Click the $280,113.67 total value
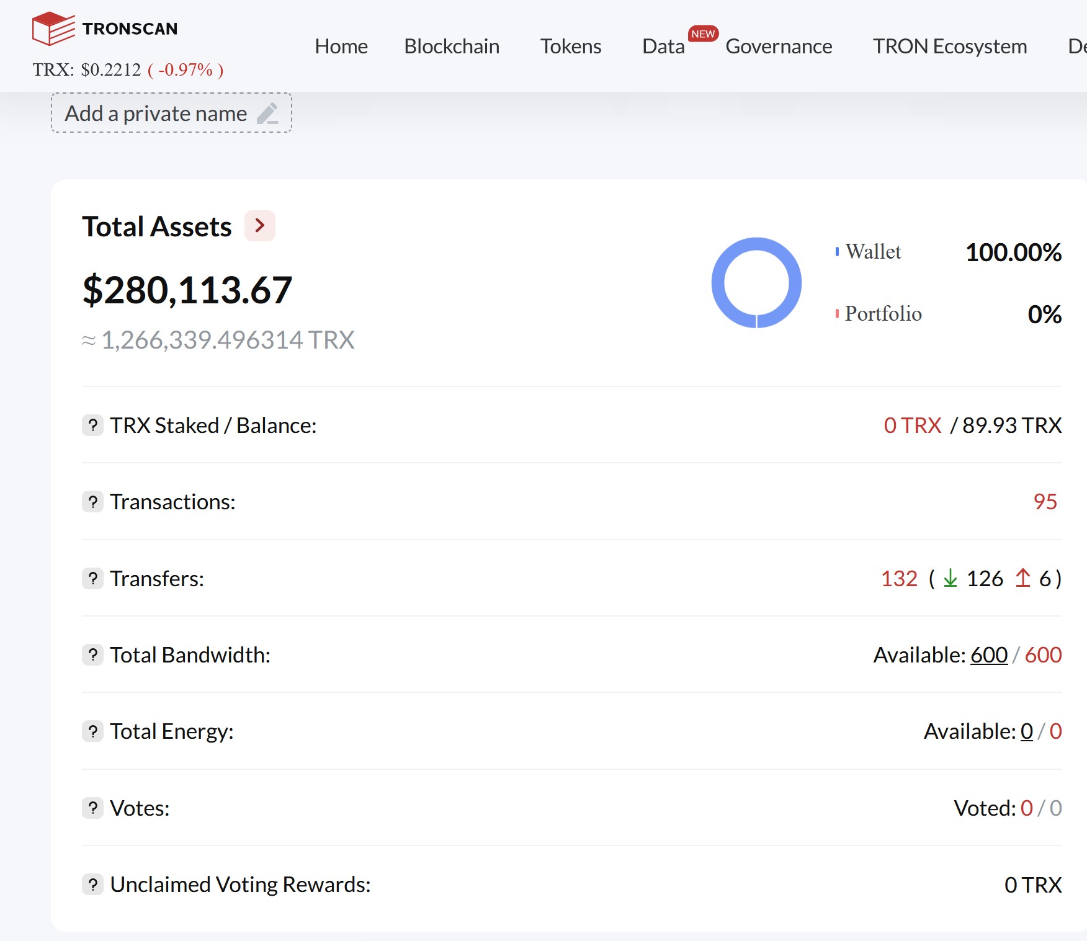The image size is (1087, 941). point(187,290)
